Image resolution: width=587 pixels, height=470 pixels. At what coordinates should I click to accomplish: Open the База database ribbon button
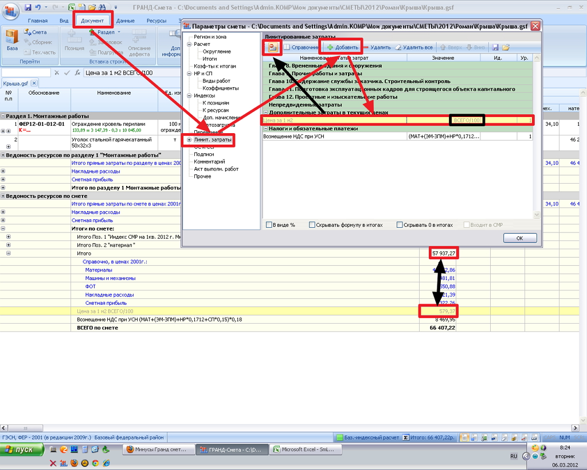[12, 41]
